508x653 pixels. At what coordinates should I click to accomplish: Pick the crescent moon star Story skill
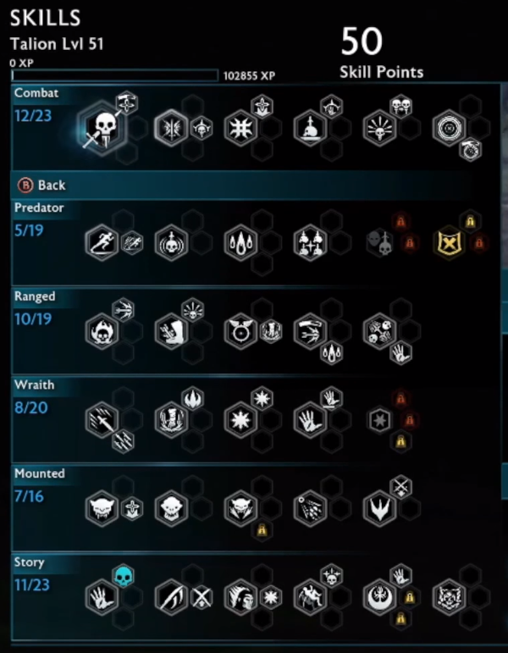(x=379, y=597)
